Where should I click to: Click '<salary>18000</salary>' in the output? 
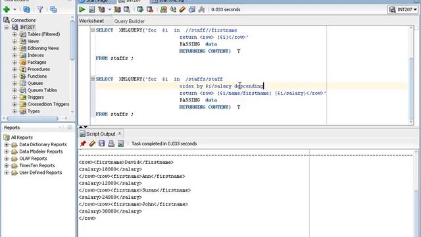point(111,169)
